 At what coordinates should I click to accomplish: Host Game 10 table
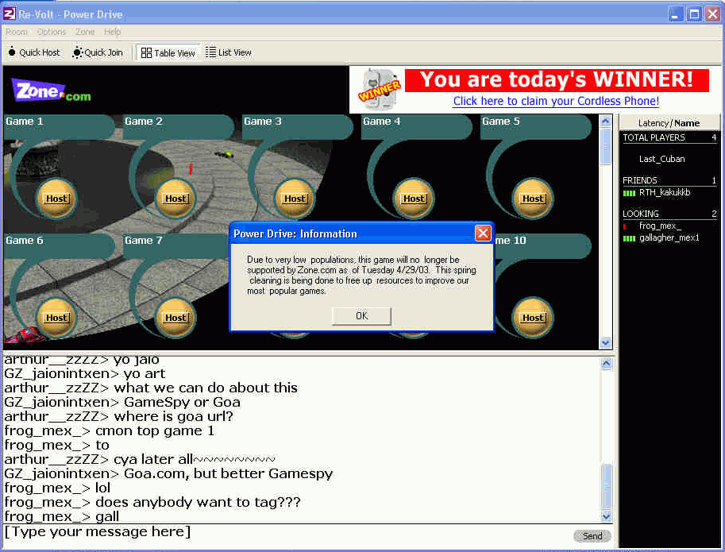(533, 318)
